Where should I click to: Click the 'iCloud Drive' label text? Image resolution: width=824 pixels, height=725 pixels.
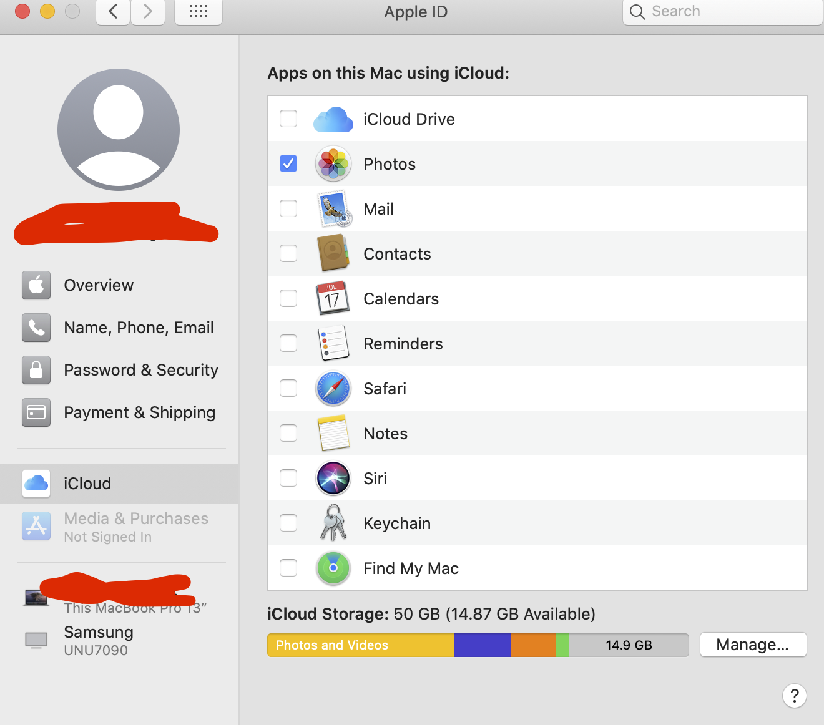click(410, 119)
